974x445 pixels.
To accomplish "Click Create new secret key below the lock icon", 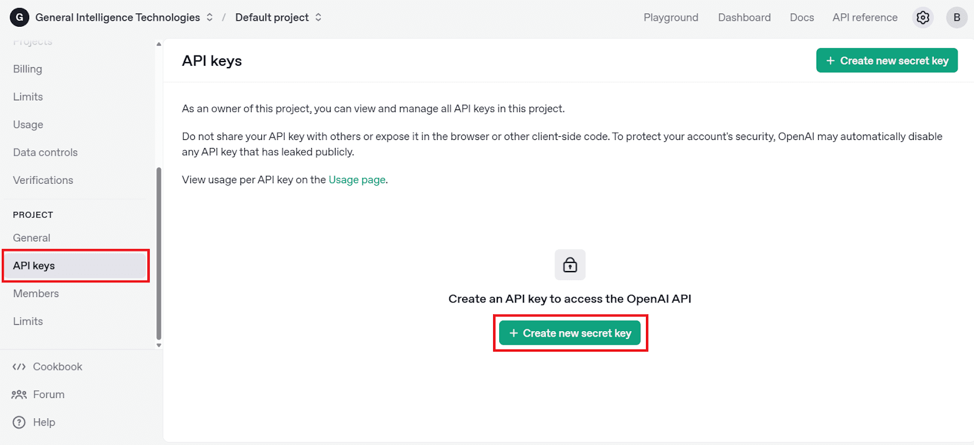I will [570, 333].
